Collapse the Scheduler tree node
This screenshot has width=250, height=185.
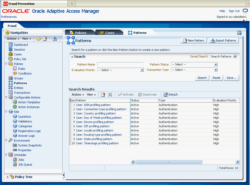(x=6, y=155)
